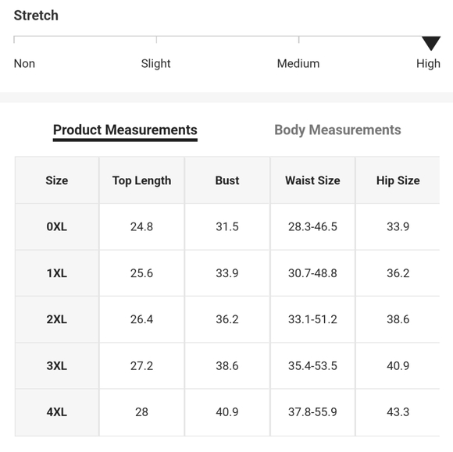This screenshot has height=452, width=453.
Task: Click the Top Length column header
Action: [x=141, y=180]
